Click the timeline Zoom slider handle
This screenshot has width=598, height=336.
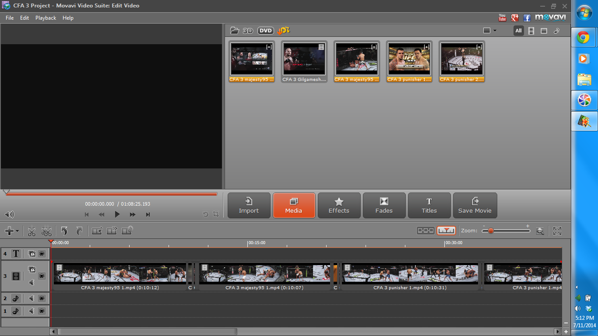491,231
